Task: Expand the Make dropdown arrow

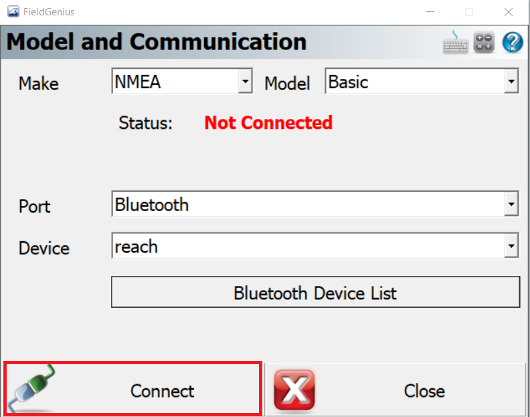Action: (246, 81)
